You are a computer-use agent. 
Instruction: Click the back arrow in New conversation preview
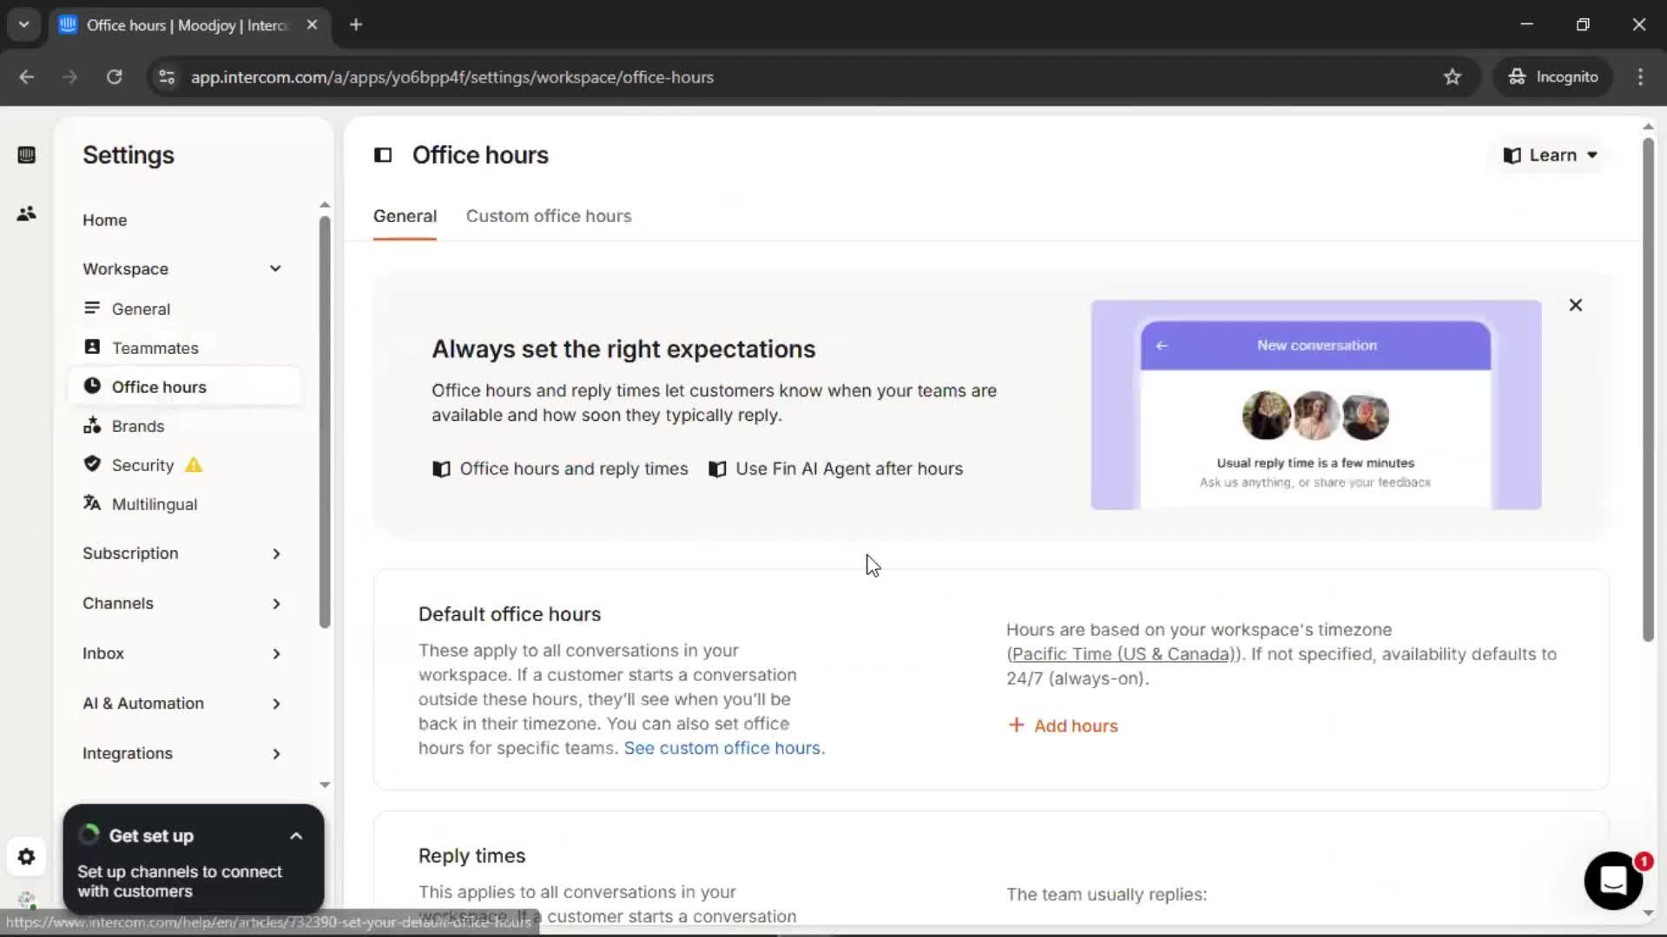coord(1162,345)
